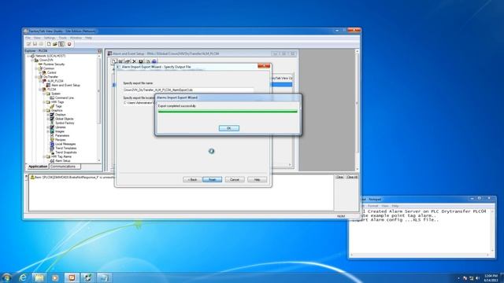Screen dimensions: 504x283
Task: Select the Runtime Security tree item
Action: coord(54,64)
